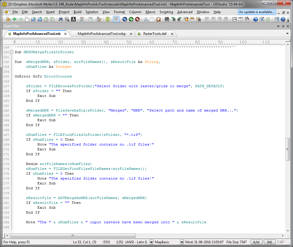Click DOS line terminator status field
Viewport: 293px width, 247px height.
(x=107, y=242)
